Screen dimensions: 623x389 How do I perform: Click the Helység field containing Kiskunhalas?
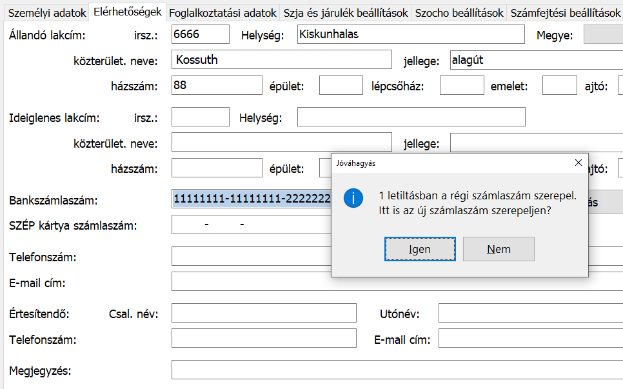(x=411, y=35)
